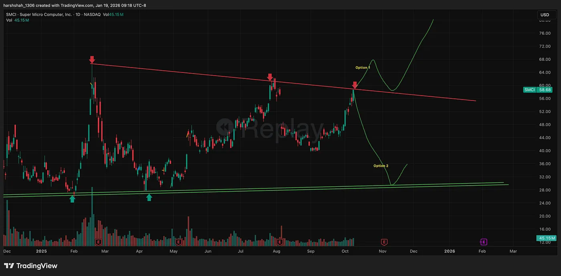
Task: Select the green up arrow near late January
Action: click(72, 198)
